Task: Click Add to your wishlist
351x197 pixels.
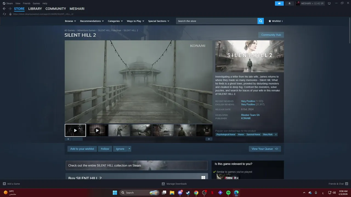Action: click(x=82, y=149)
